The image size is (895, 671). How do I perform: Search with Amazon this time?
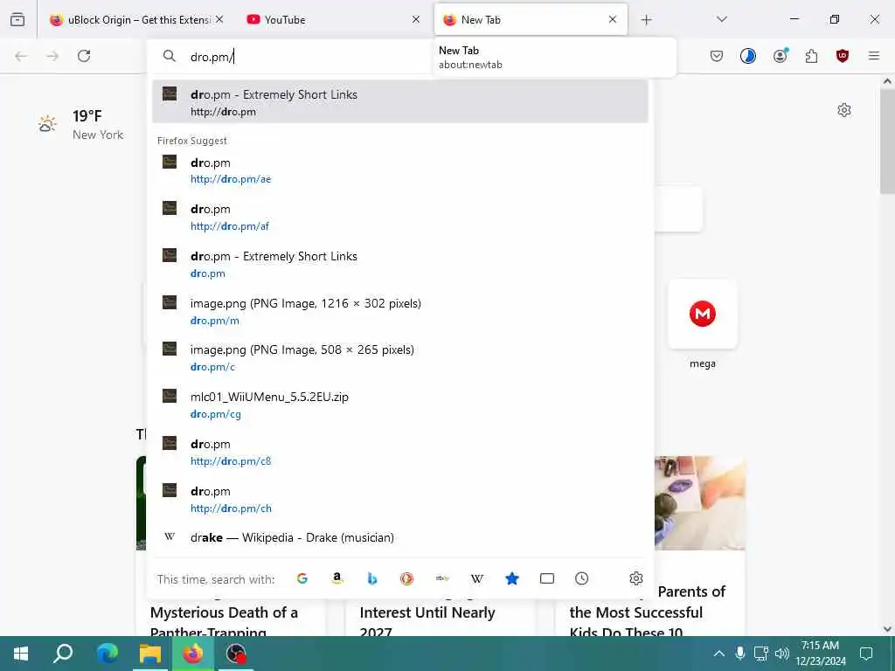[x=336, y=578]
